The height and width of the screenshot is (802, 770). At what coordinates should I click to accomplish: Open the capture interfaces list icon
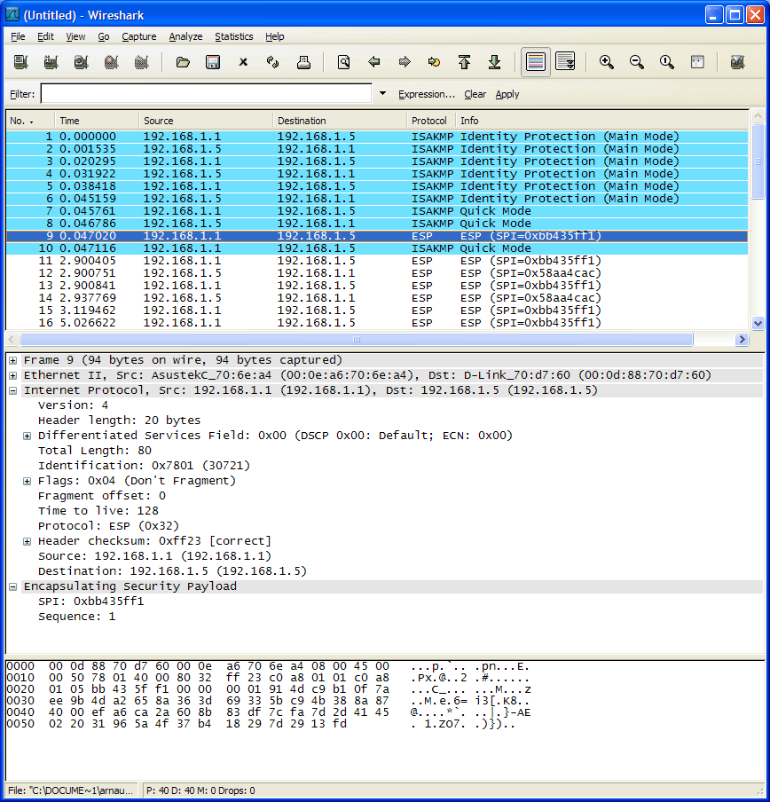(x=21, y=62)
